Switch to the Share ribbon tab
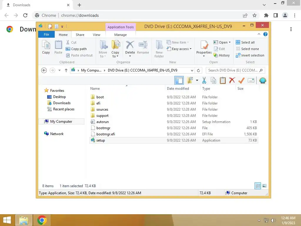The image size is (301, 226). point(80,35)
